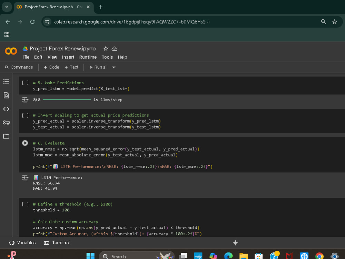Expand the Run all dropdown arrow
The height and width of the screenshot is (259, 345).
coord(114,67)
